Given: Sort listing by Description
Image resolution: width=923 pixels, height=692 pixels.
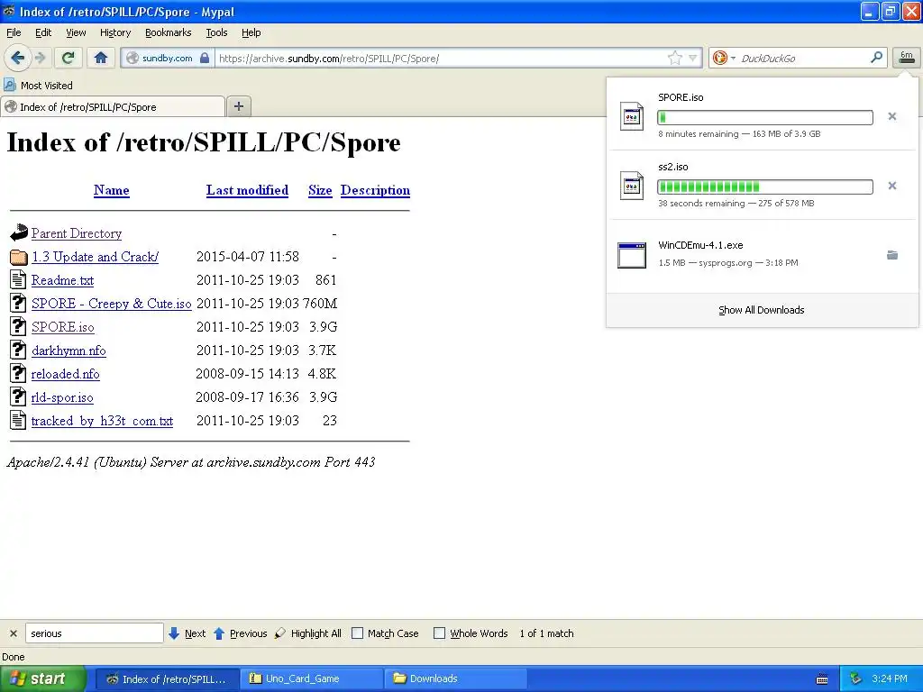Looking at the screenshot, I should coord(375,190).
